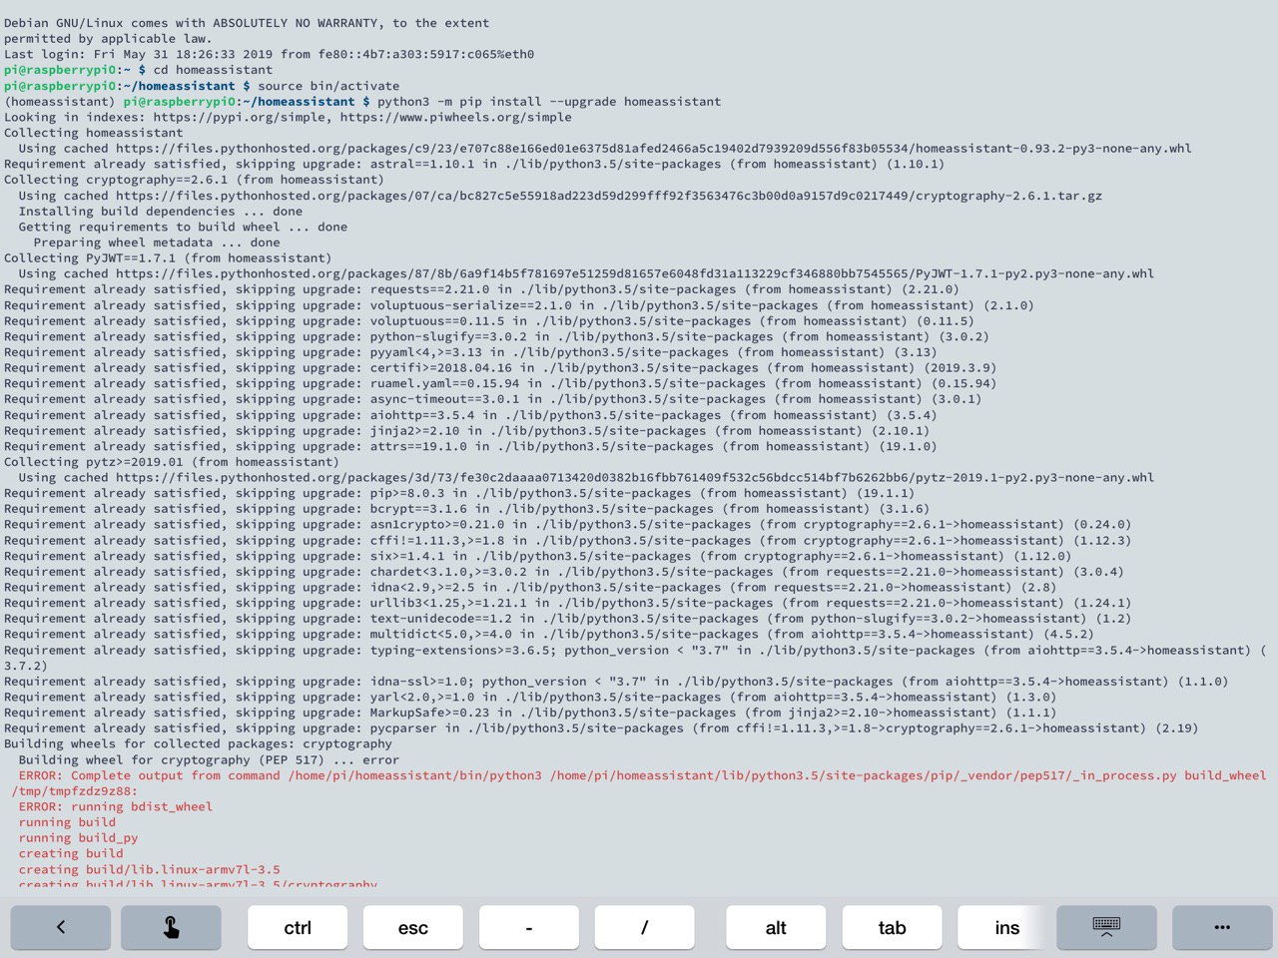Click the 'source bin/activate' command
1278x958 pixels.
(x=328, y=86)
